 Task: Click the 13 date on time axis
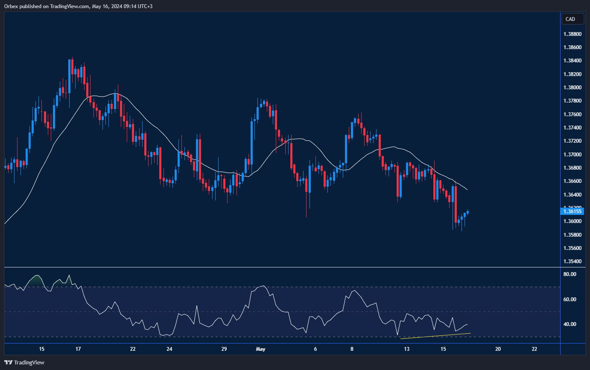407,349
